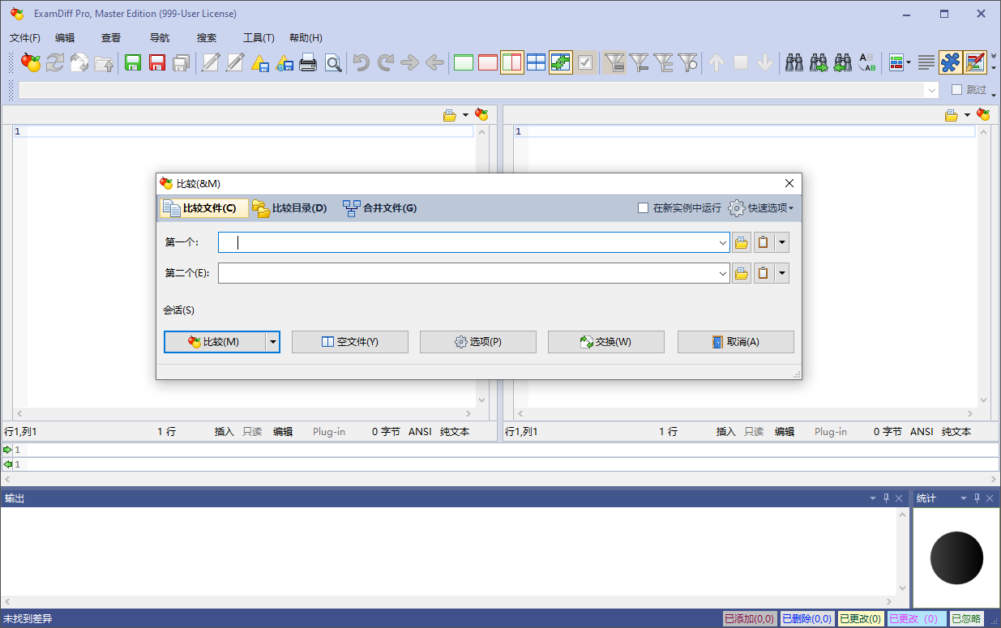Screen dimensions: 1001x628
Task: Click the apple icon in right pane header
Action: pos(983,115)
